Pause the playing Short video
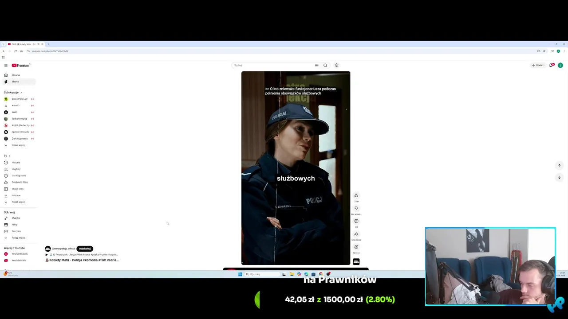 point(296,168)
